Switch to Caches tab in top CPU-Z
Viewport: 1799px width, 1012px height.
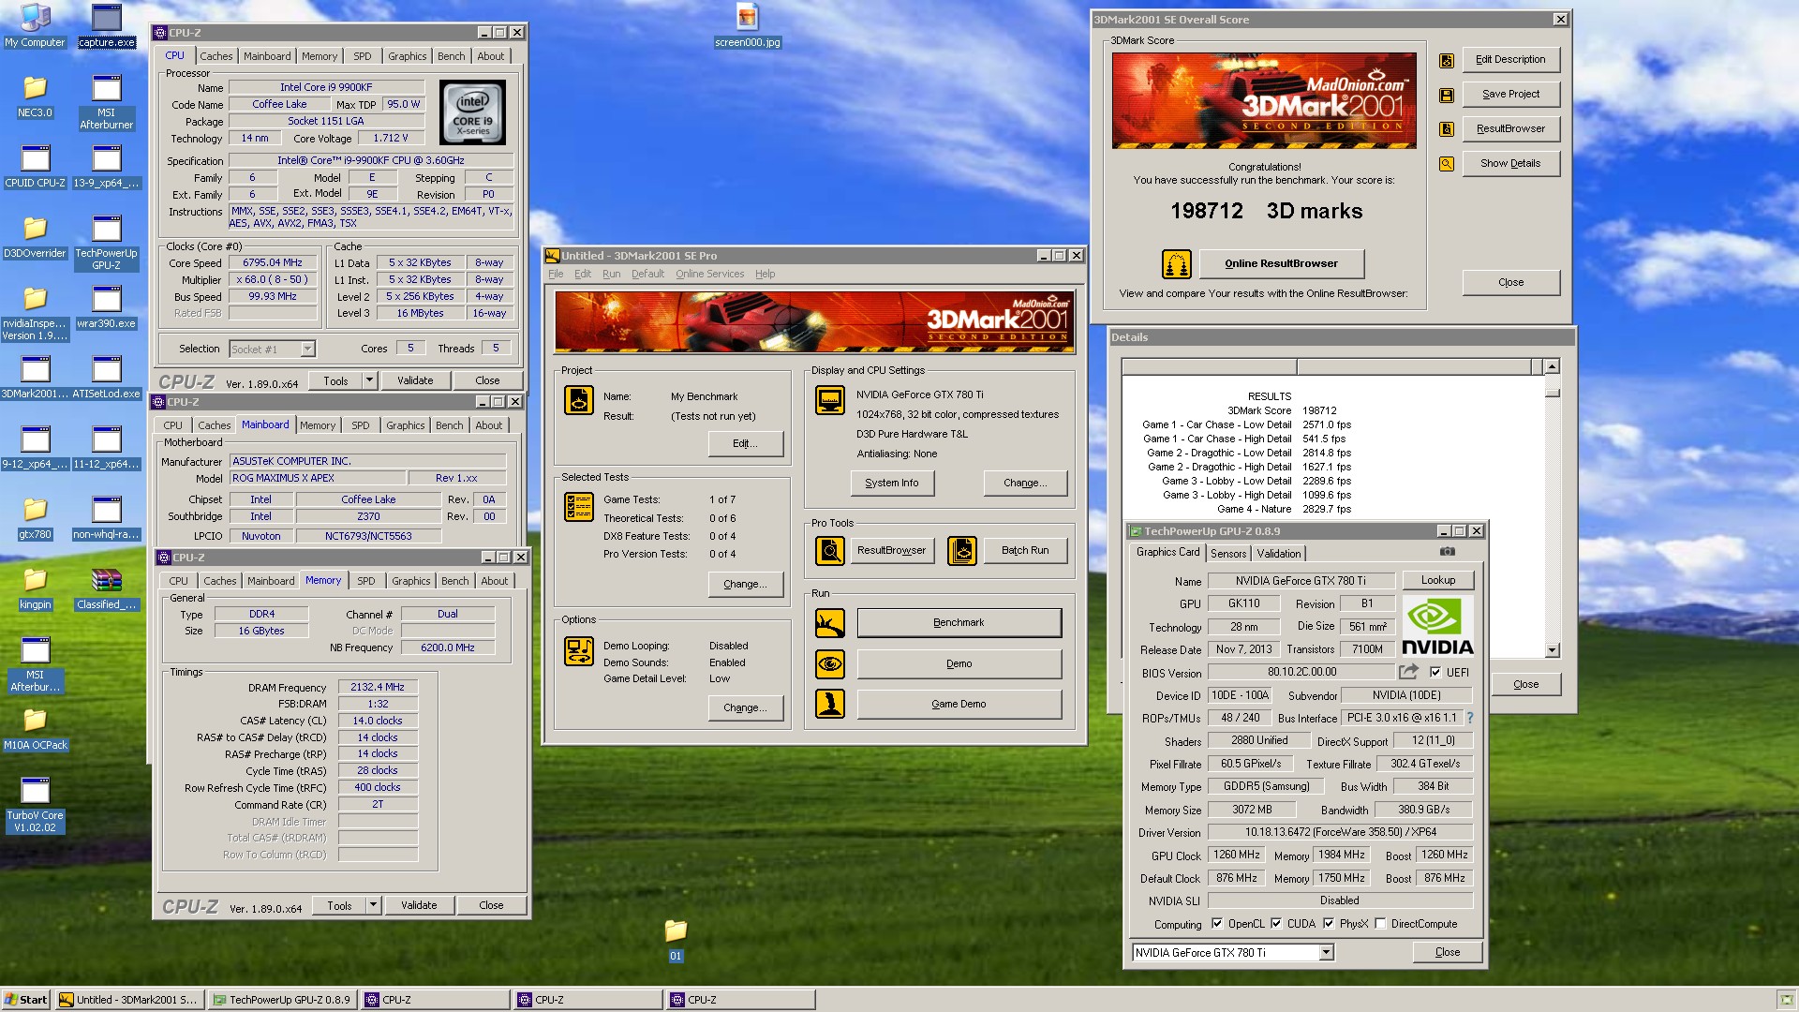(x=216, y=56)
